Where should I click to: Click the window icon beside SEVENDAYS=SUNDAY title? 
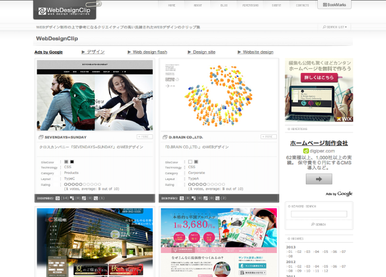(41, 137)
